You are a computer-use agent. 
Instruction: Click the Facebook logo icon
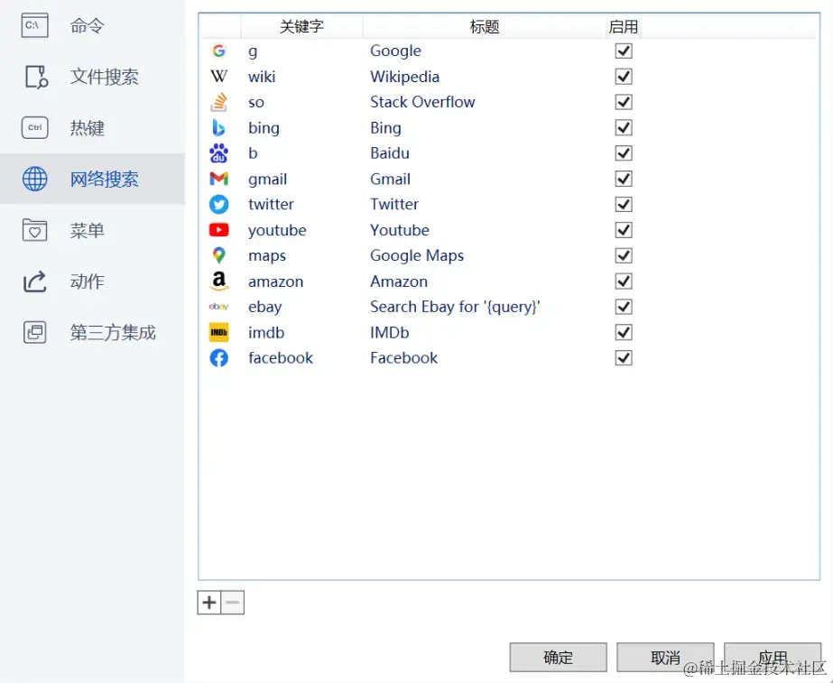point(219,358)
